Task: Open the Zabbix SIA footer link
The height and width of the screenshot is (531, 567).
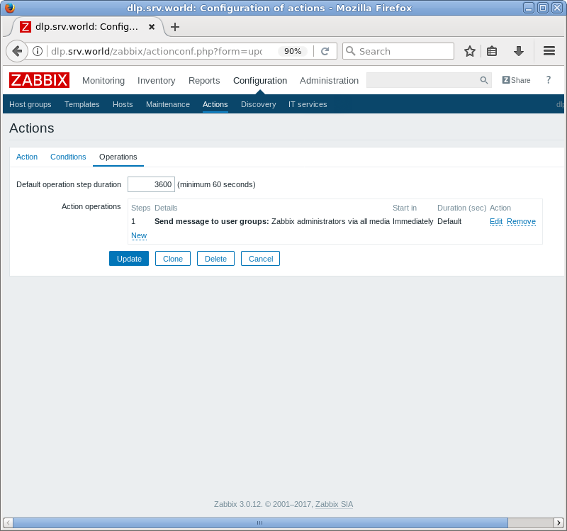Action: tap(334, 504)
